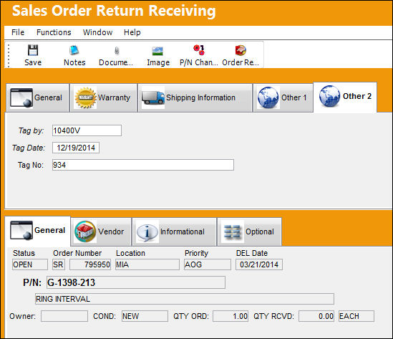Click the empty Owner field

(64, 316)
